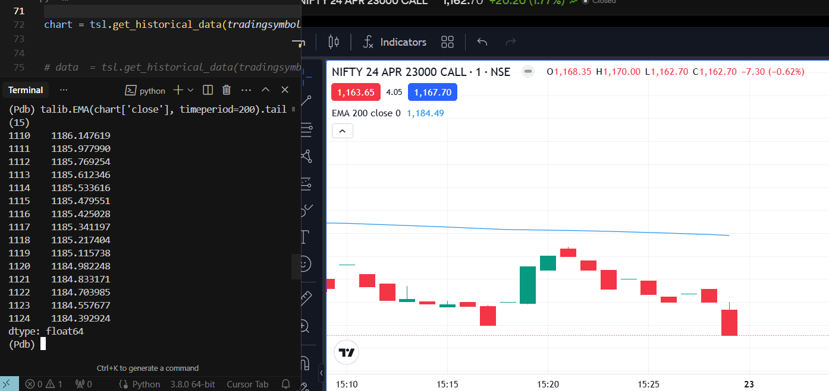829x391 pixels.
Task: Delete terminal with the trash icon
Action: (x=227, y=90)
